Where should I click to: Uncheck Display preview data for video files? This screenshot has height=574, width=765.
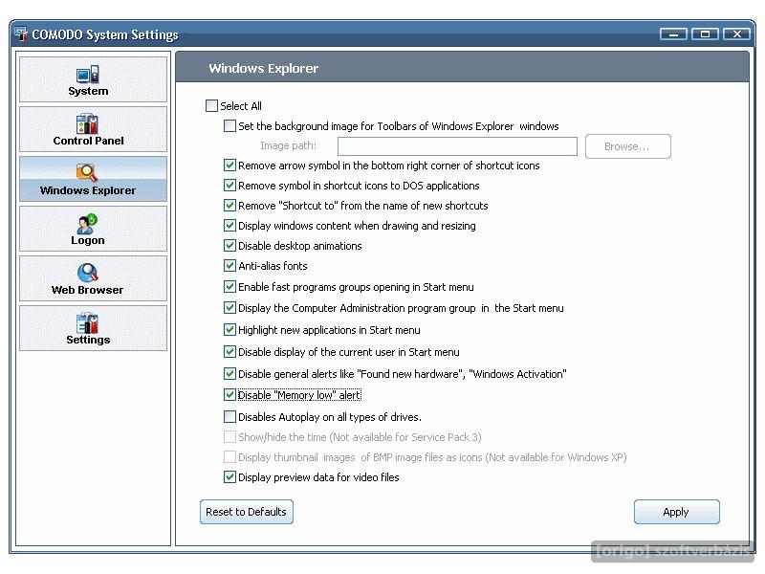coord(229,476)
